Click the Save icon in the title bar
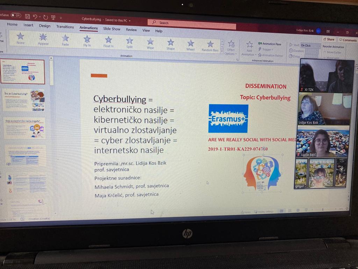The height and width of the screenshot is (269, 358). click(x=27, y=16)
